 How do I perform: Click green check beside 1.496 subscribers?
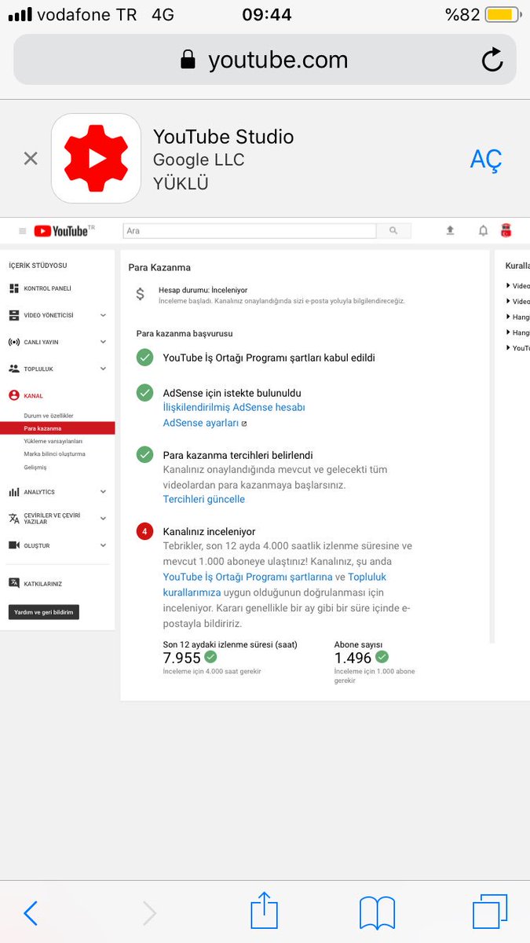point(382,657)
